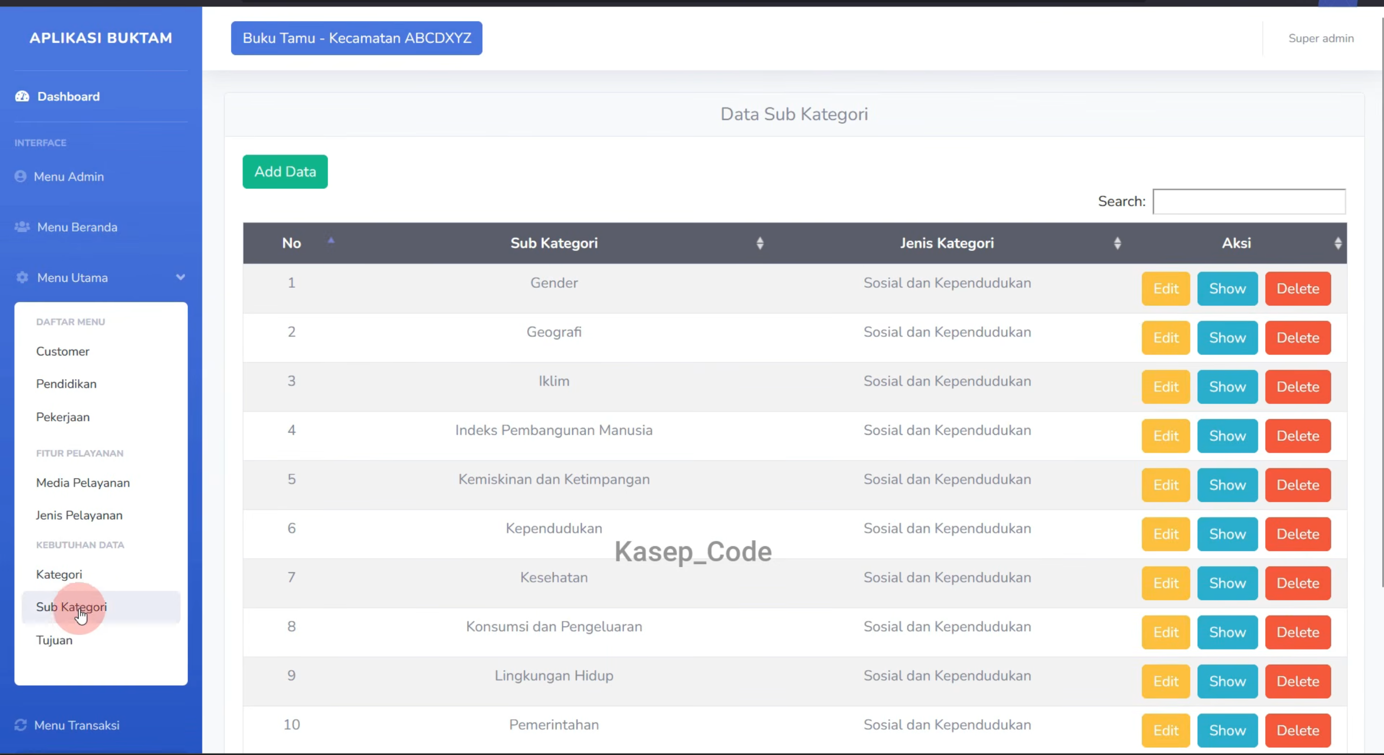Image resolution: width=1384 pixels, height=755 pixels.
Task: Click the Menu Beranda people icon
Action: pos(22,227)
